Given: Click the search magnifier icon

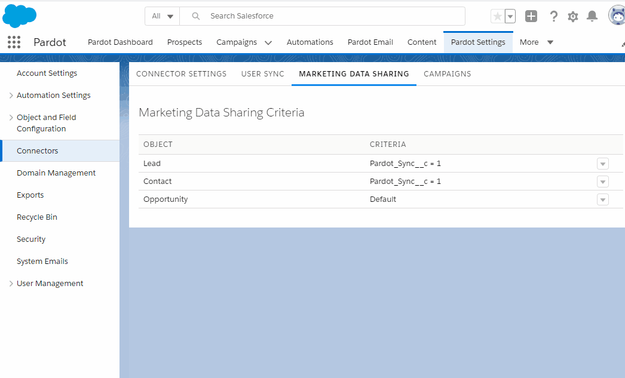Looking at the screenshot, I should pos(196,16).
